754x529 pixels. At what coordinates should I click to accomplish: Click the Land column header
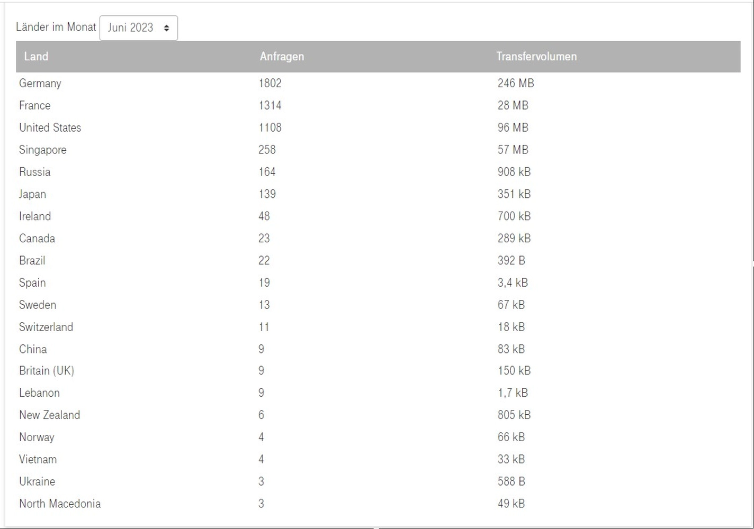[x=36, y=57]
